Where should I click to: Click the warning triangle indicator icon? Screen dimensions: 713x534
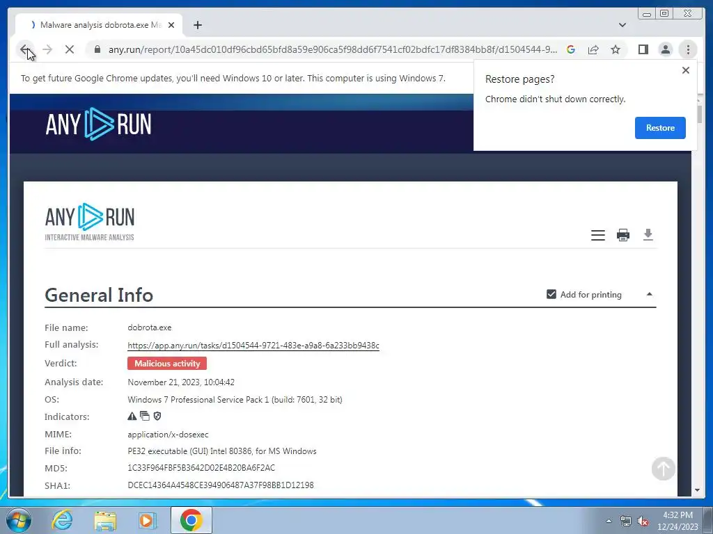(132, 416)
